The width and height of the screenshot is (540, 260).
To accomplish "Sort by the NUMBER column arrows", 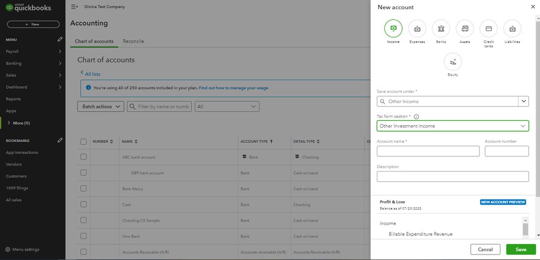I will pyautogui.click(x=111, y=141).
